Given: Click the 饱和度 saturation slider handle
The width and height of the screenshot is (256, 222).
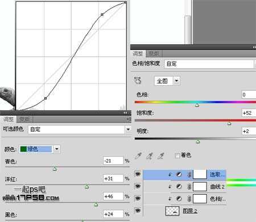Looking at the screenshot, I should point(229,124).
